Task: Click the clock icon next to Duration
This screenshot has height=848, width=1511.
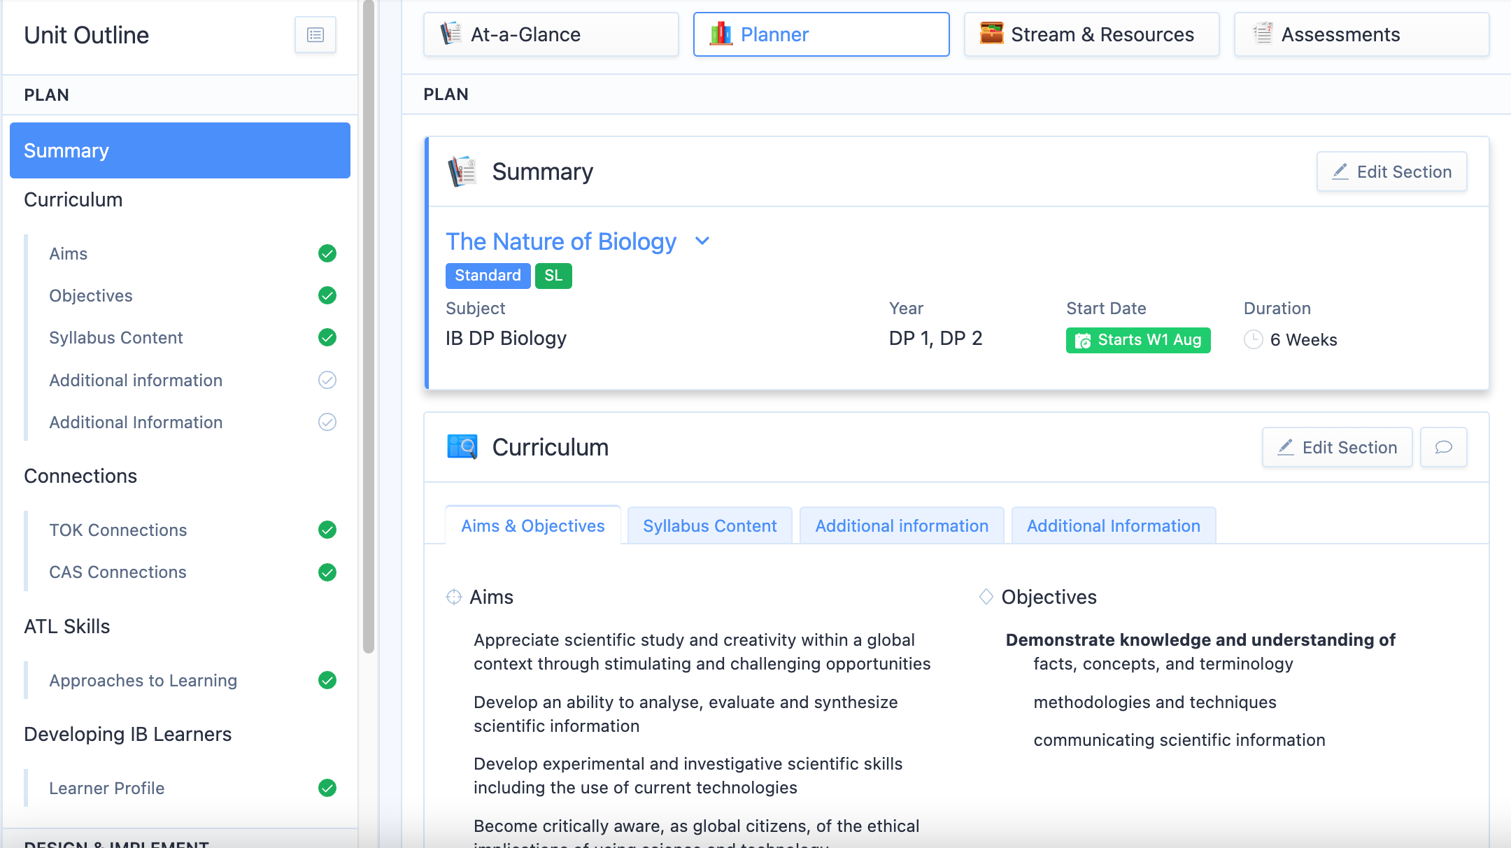Action: [x=1254, y=340]
